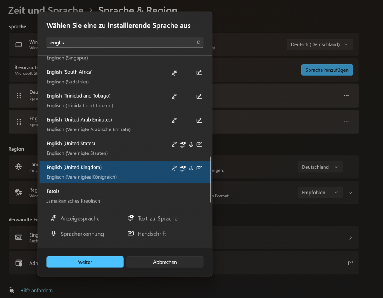Click handwriting icon for English (United States)
The width and height of the screenshot is (383, 298).
coord(199,144)
